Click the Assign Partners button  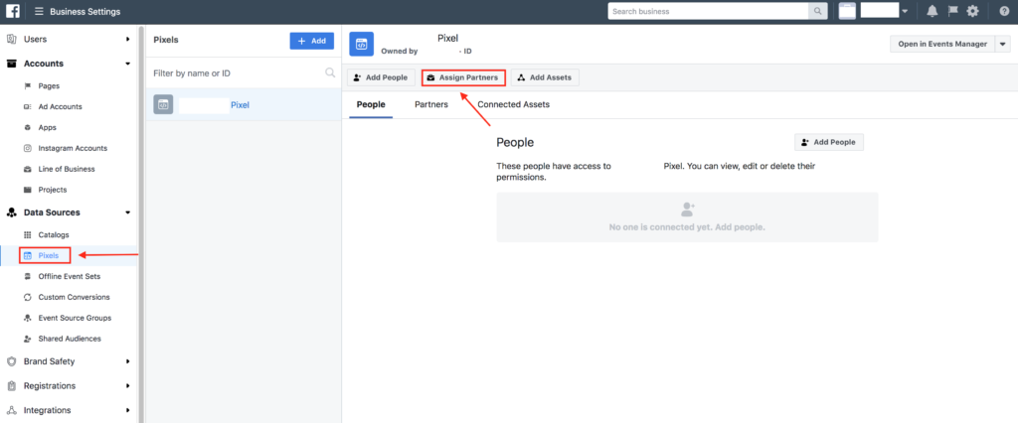(462, 77)
